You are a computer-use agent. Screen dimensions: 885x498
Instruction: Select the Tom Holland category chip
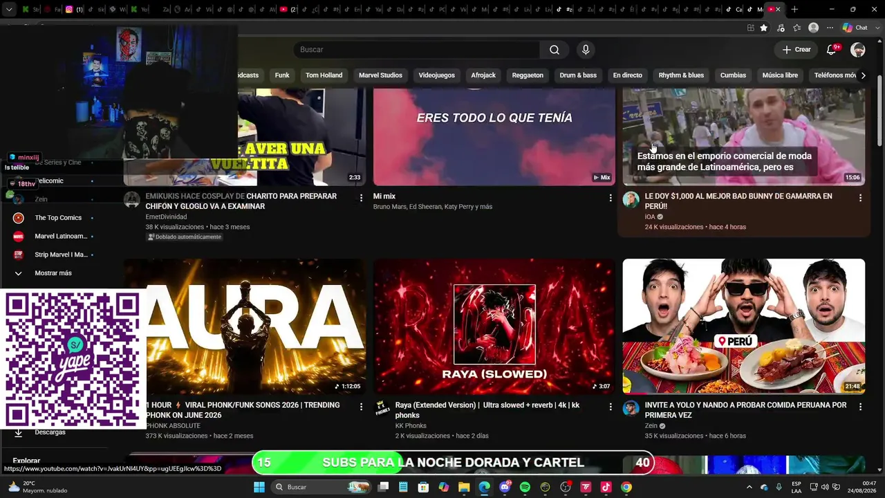[324, 75]
